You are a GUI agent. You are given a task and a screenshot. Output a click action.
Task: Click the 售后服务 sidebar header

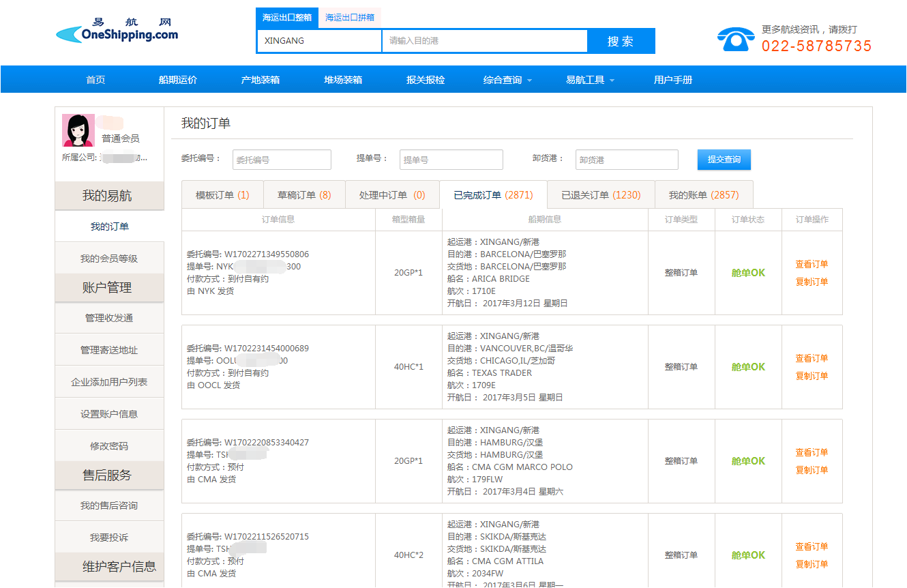click(109, 475)
